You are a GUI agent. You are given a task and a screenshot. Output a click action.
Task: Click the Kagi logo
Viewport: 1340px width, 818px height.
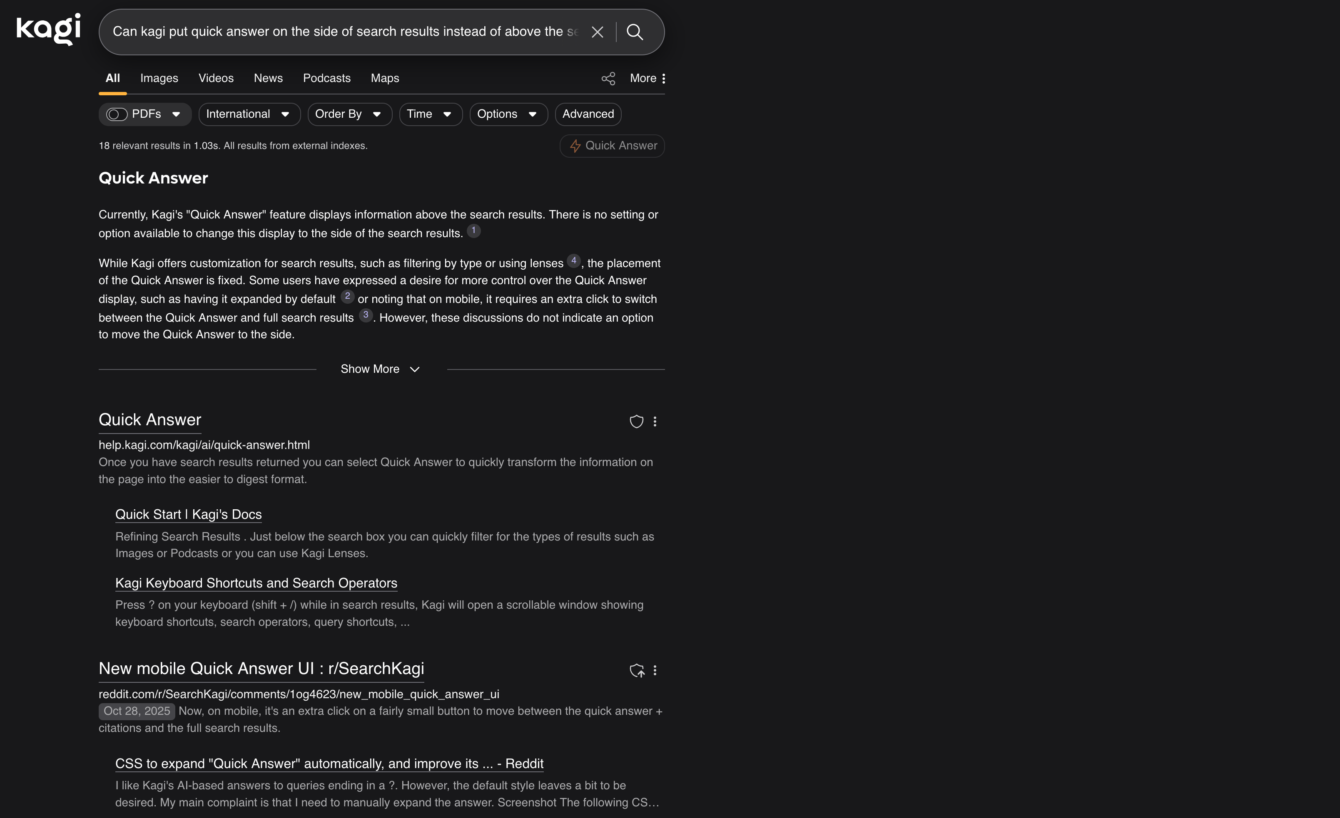pos(48,30)
